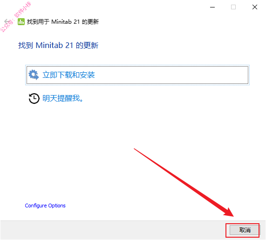The width and height of the screenshot is (266, 240).
Task: Click the blue heading 找到 Minitab 21 的更新
Action: pos(58,45)
